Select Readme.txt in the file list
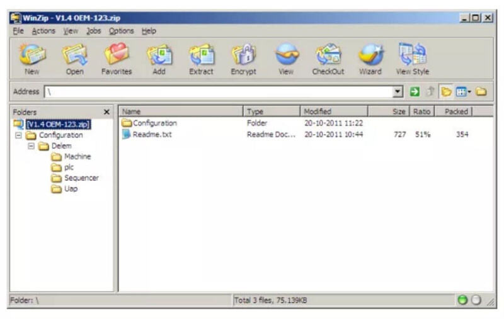504x319 pixels. pyautogui.click(x=152, y=135)
